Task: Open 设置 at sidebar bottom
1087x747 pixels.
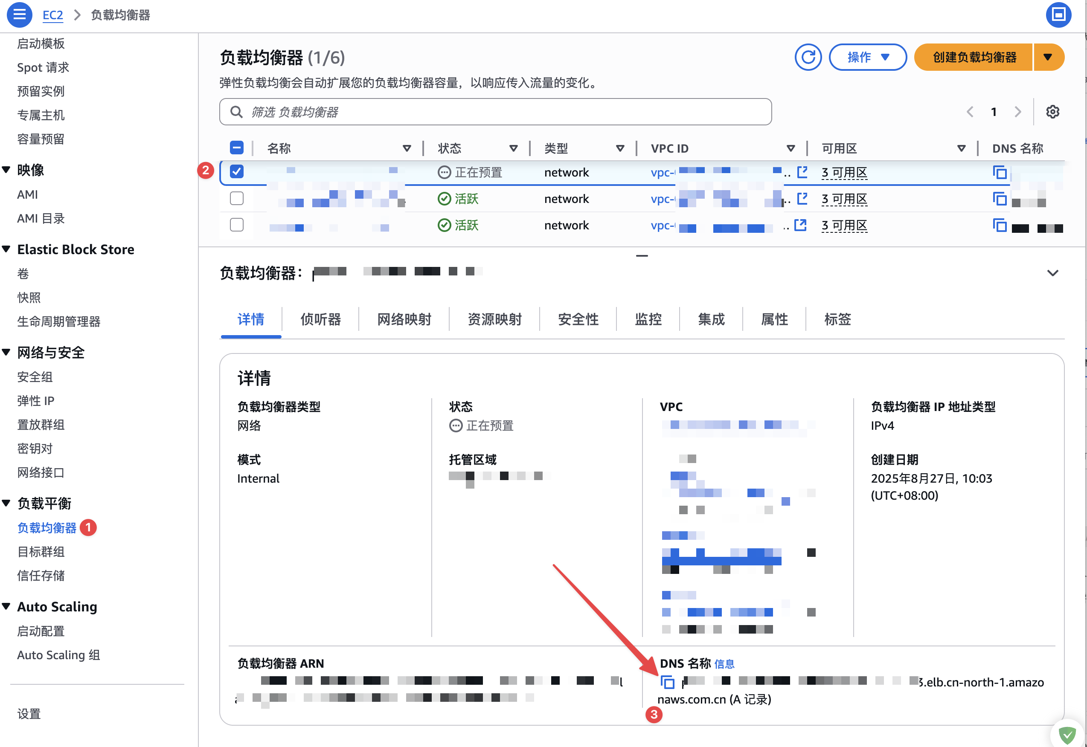Action: (29, 714)
